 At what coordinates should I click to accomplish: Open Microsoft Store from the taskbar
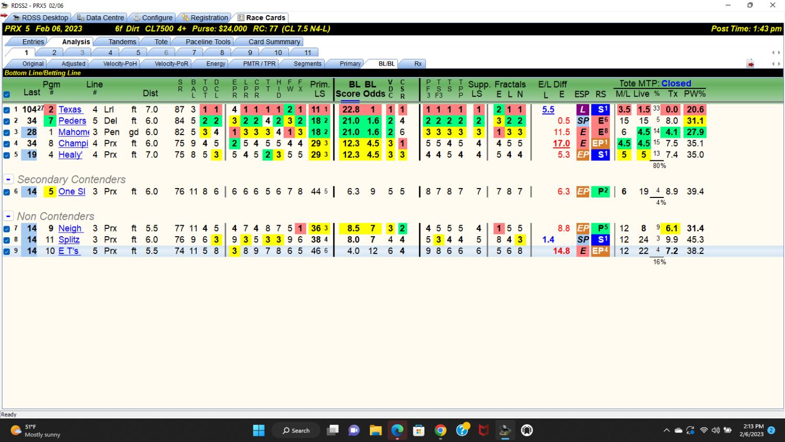[419, 430]
